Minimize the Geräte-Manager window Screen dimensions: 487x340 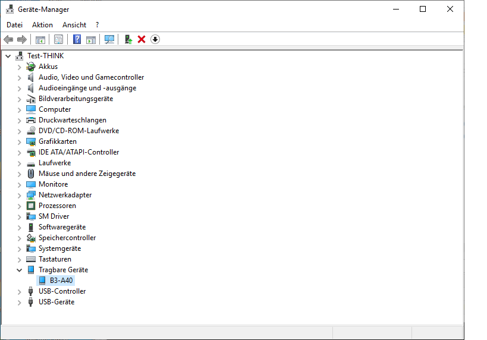coord(396,9)
